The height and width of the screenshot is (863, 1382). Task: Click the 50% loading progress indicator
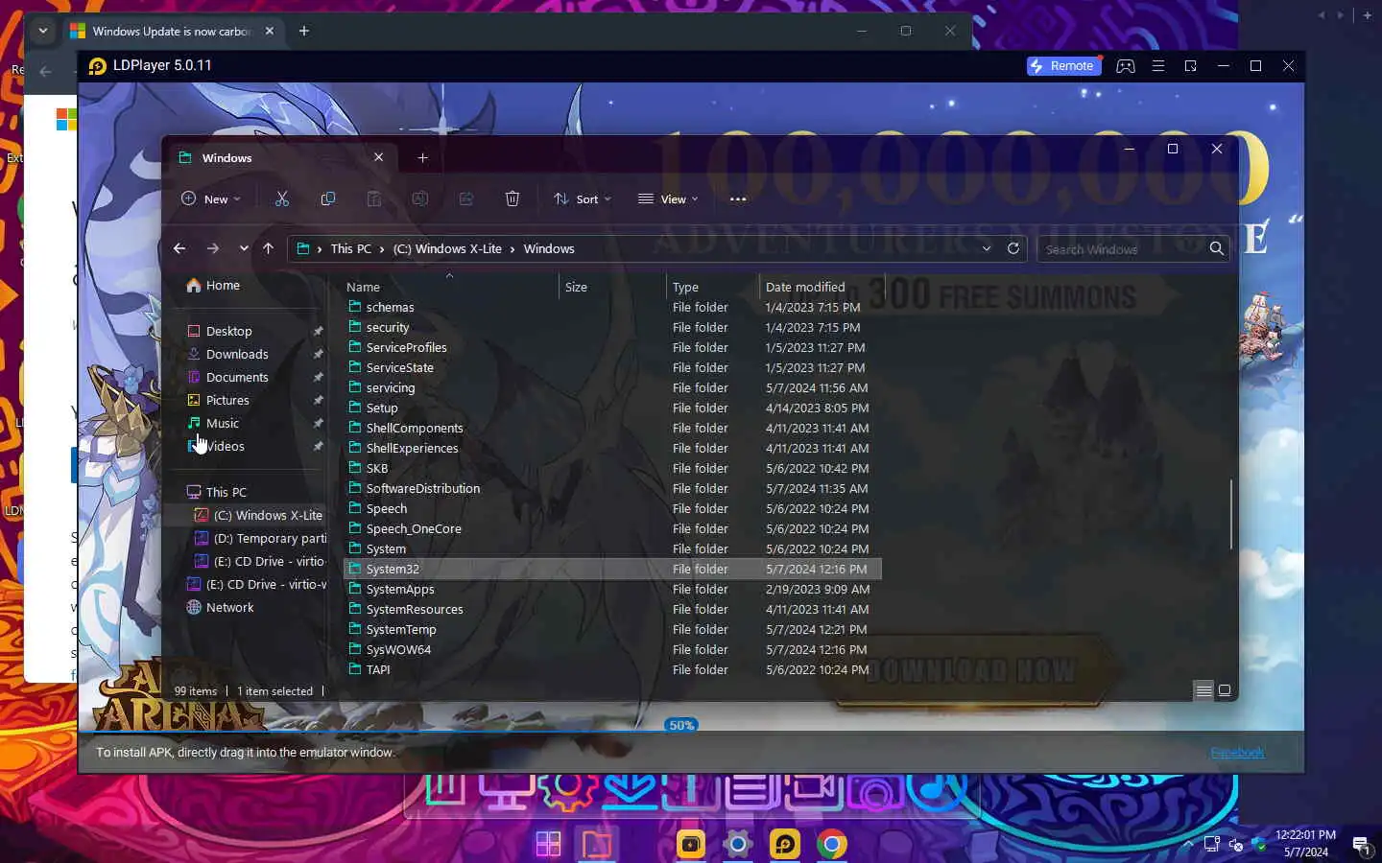pos(681,725)
